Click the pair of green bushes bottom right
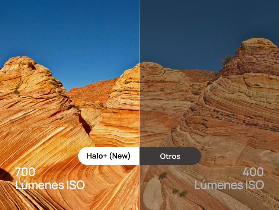The width and height of the screenshot is (279, 210). (180, 193)
